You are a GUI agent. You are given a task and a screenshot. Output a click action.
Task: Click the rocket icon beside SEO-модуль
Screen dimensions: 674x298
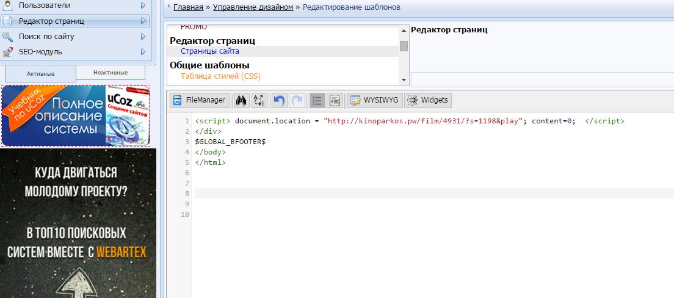pos(7,52)
